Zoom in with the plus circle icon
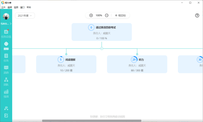Image resolution: width=203 pixels, height=122 pixels. click(x=91, y=15)
